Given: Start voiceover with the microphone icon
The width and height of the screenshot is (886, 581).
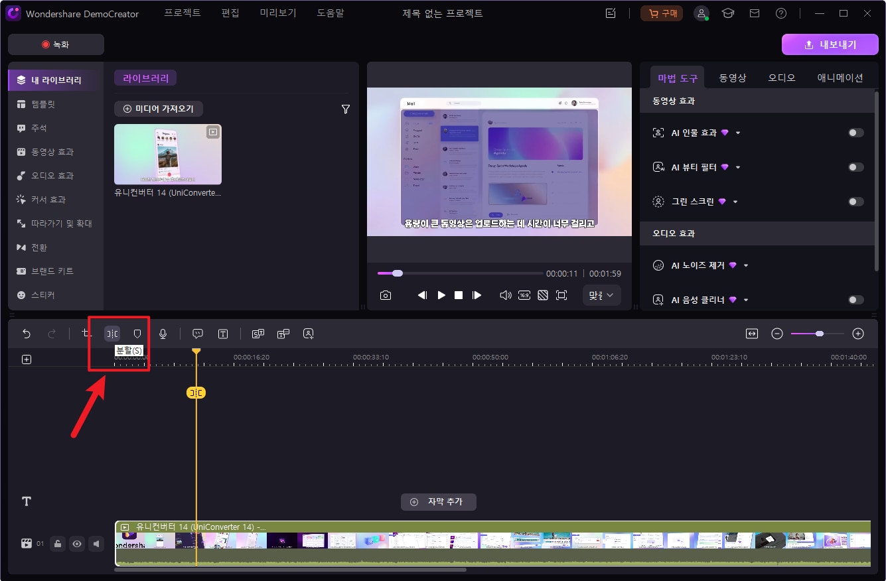Looking at the screenshot, I should [163, 334].
